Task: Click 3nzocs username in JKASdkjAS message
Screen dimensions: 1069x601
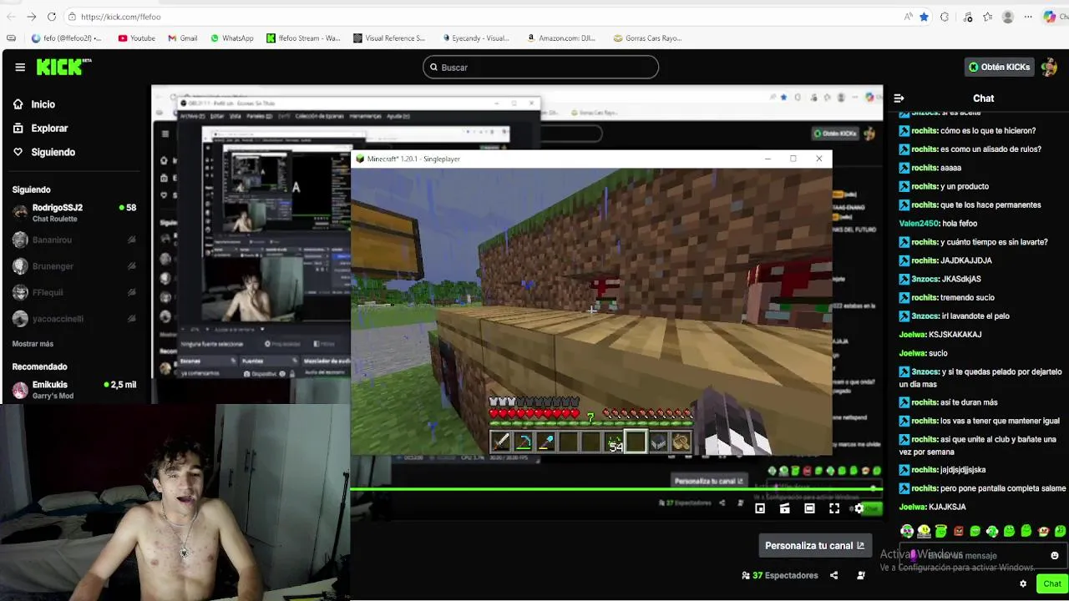Action: point(925,280)
